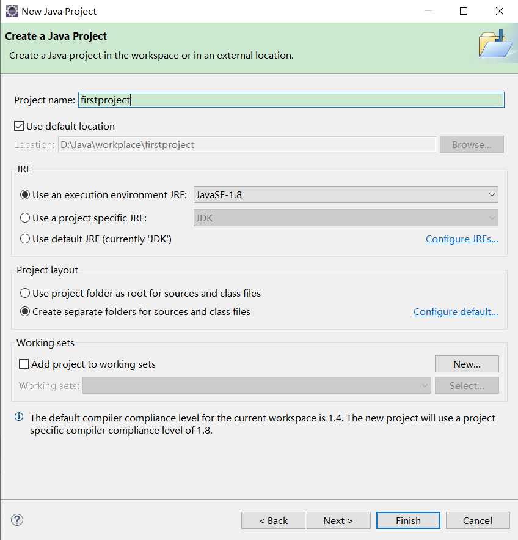The width and height of the screenshot is (518, 540).
Task: Close the New Java Project dialog
Action: (x=499, y=11)
